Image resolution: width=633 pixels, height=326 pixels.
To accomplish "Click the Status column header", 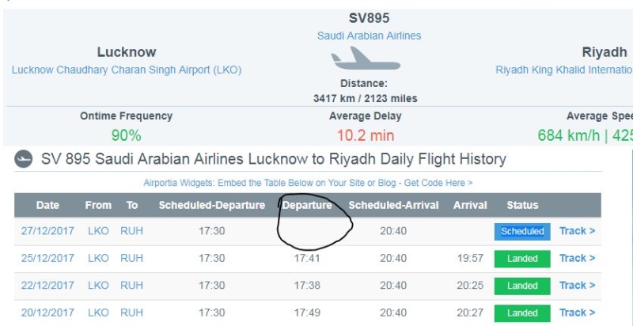I will (x=522, y=205).
